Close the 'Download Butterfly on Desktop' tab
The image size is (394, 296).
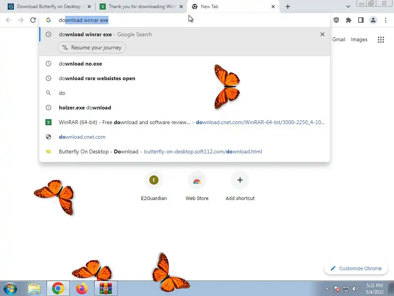coord(89,7)
